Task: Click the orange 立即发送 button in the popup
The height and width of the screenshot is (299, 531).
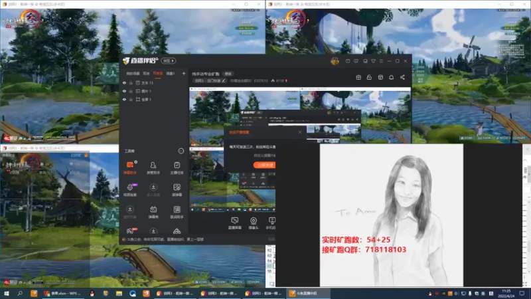Action: click(x=264, y=165)
